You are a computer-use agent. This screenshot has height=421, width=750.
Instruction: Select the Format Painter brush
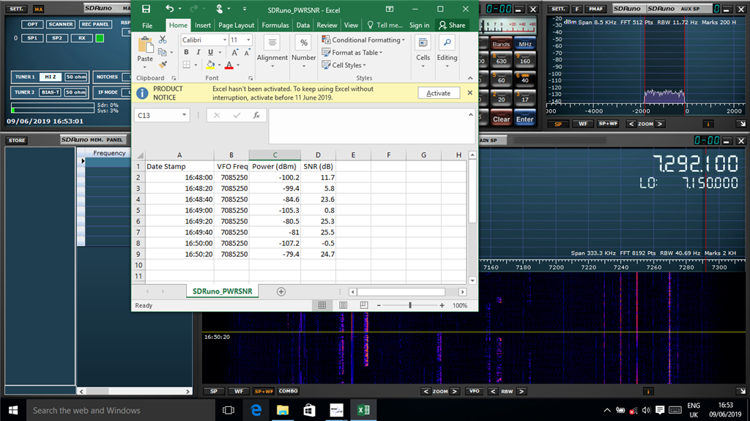coord(163,64)
